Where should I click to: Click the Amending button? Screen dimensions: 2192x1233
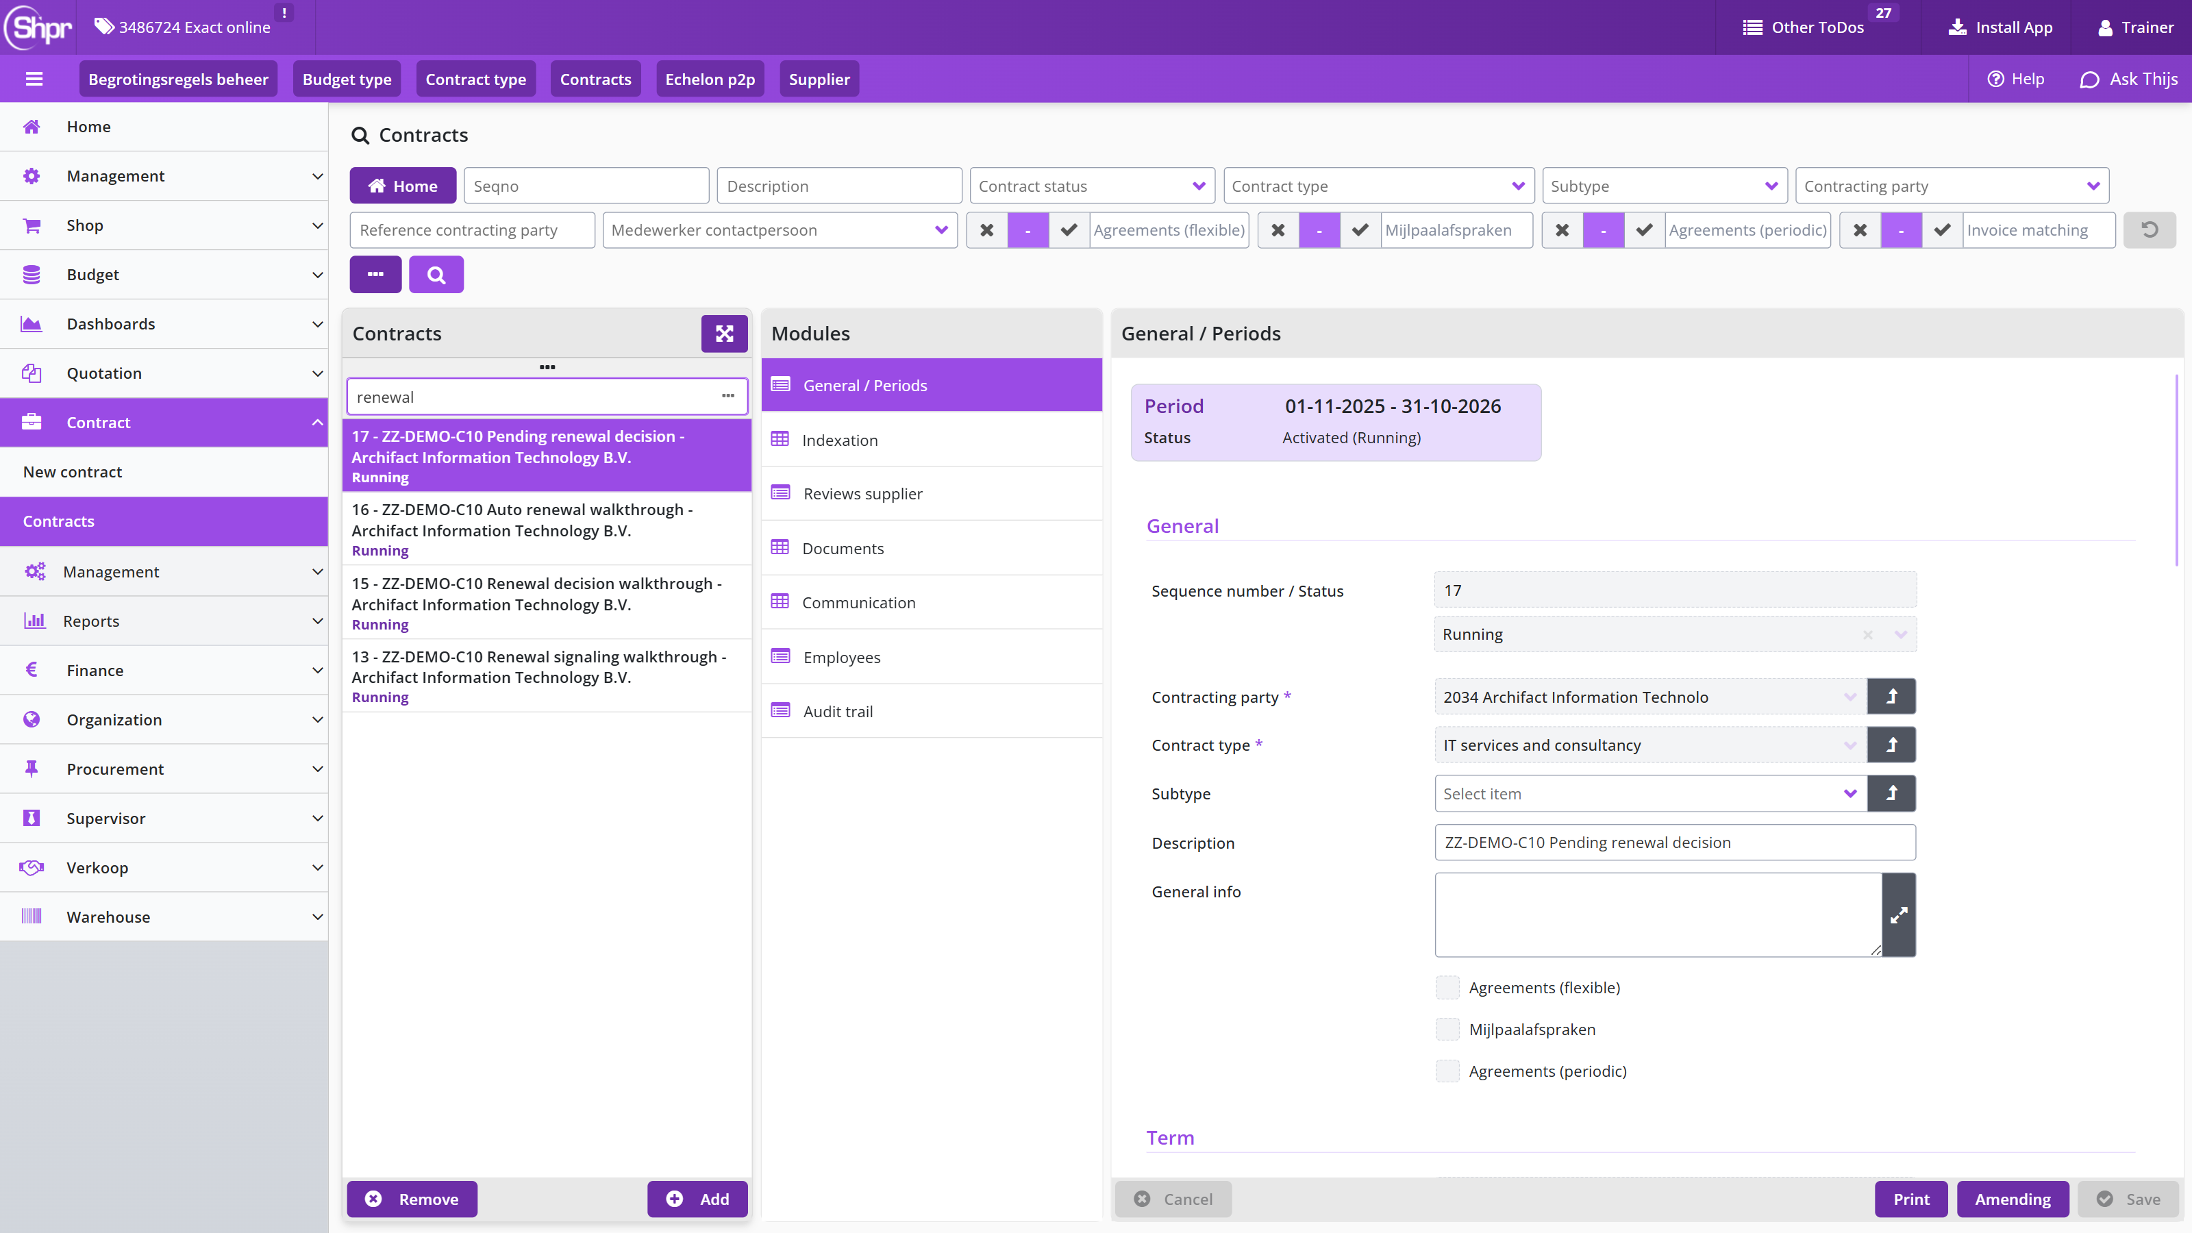point(2013,1199)
